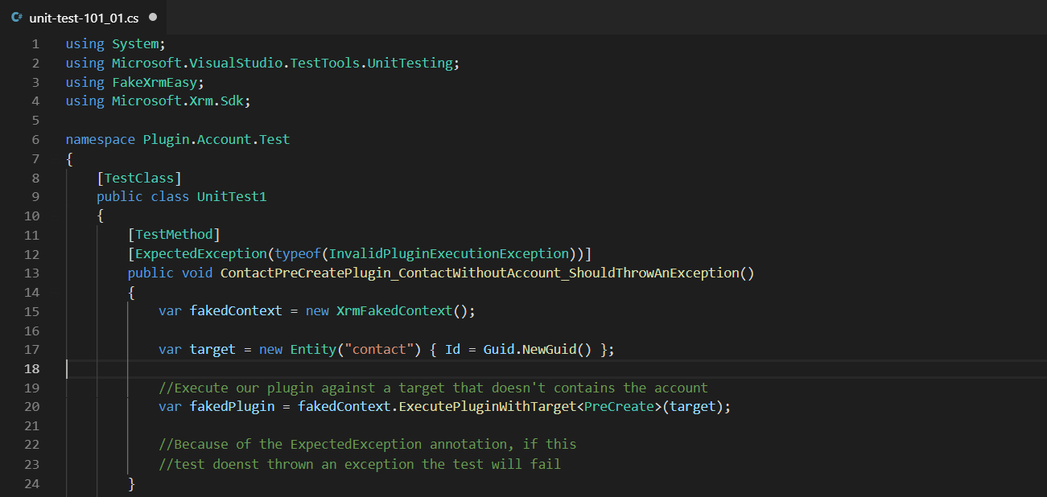Click 'Plugin' in the namespace declaration
The height and width of the screenshot is (497, 1047).
click(167, 139)
